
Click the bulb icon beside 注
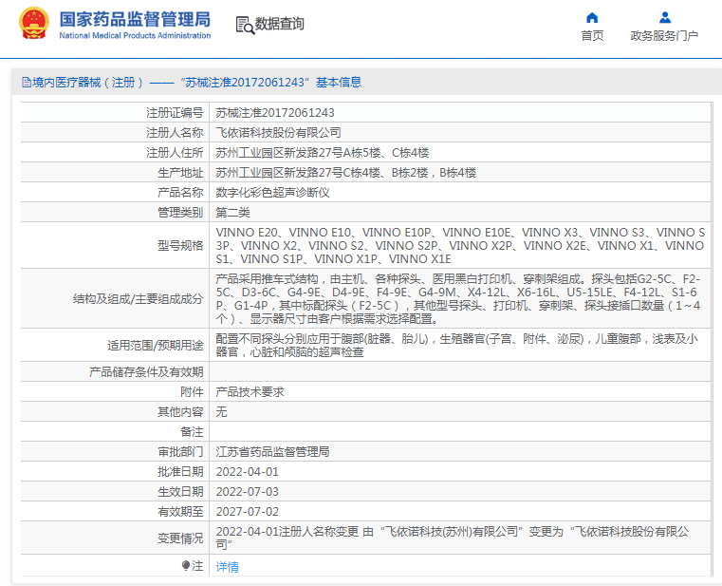pyautogui.click(x=186, y=565)
